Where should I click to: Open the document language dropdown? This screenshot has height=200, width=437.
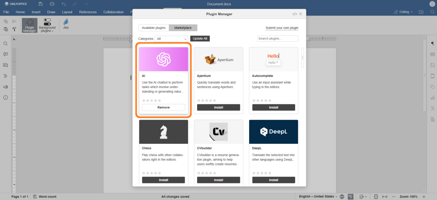317,196
